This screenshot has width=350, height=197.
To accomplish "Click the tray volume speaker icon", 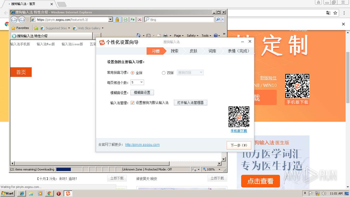I will click(323, 193).
